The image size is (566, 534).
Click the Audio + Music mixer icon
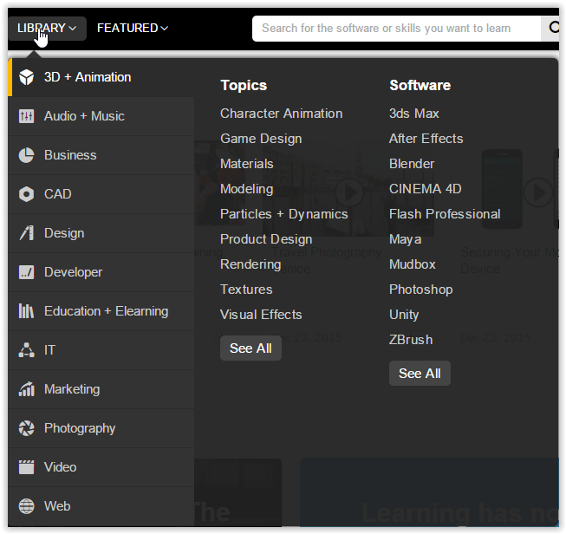tap(26, 116)
